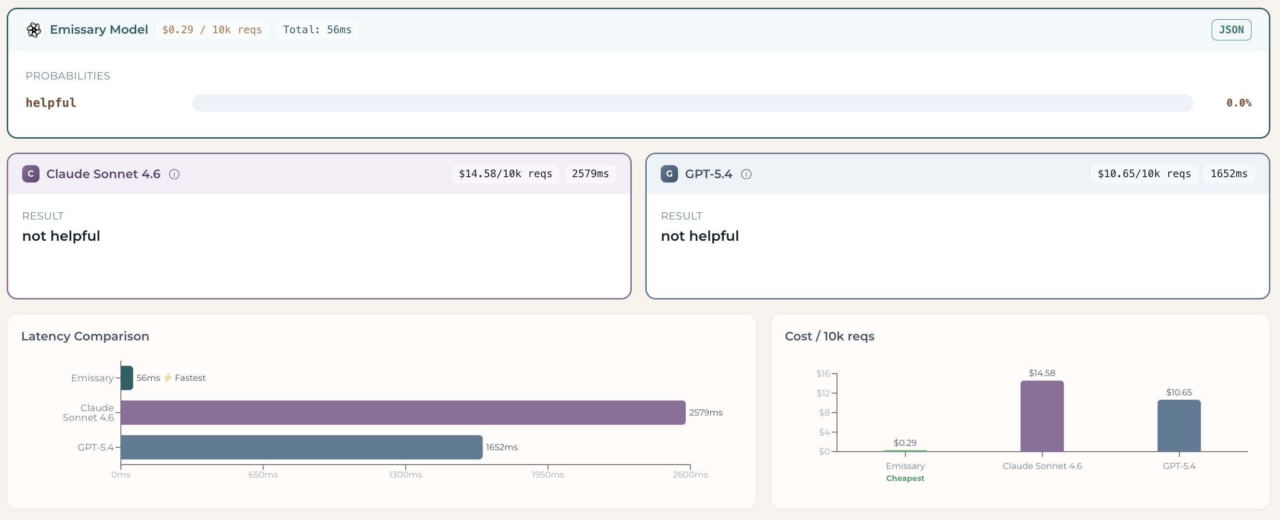Screen dimensions: 1280x520
Task: Click the lightning bolt Fastest icon
Action: 168,378
